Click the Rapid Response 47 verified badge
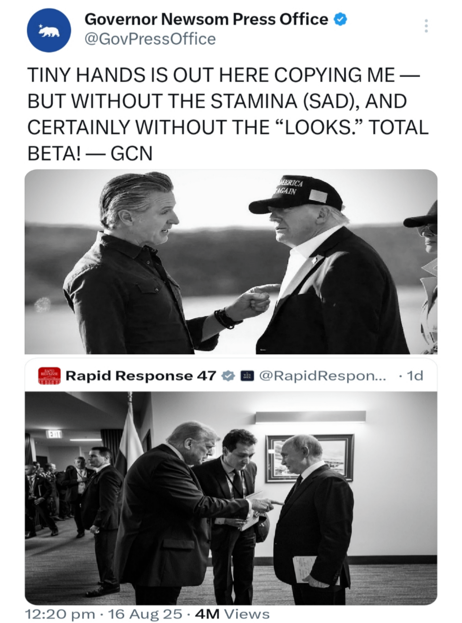 227,376
